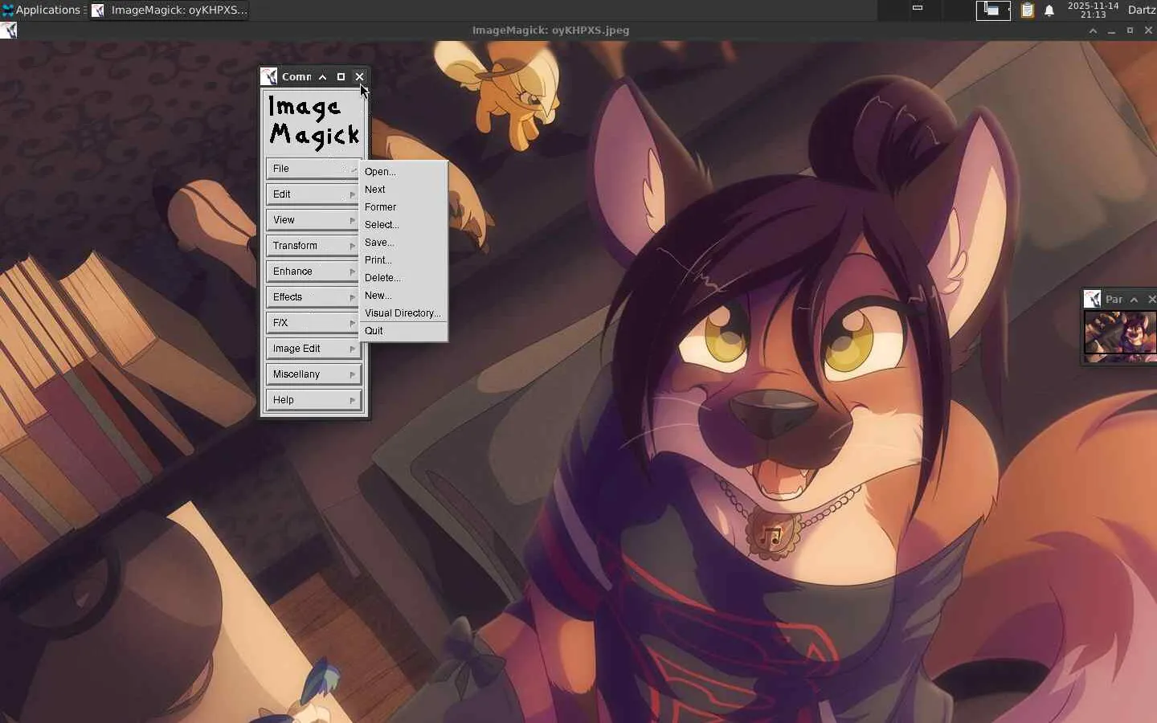Expand the Help submenu arrow
Image resolution: width=1157 pixels, height=723 pixels.
pos(352,400)
